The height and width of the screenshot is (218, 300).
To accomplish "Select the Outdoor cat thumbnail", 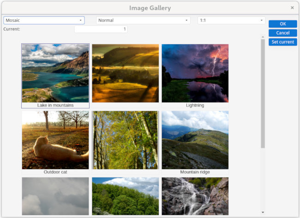I will [x=55, y=140].
